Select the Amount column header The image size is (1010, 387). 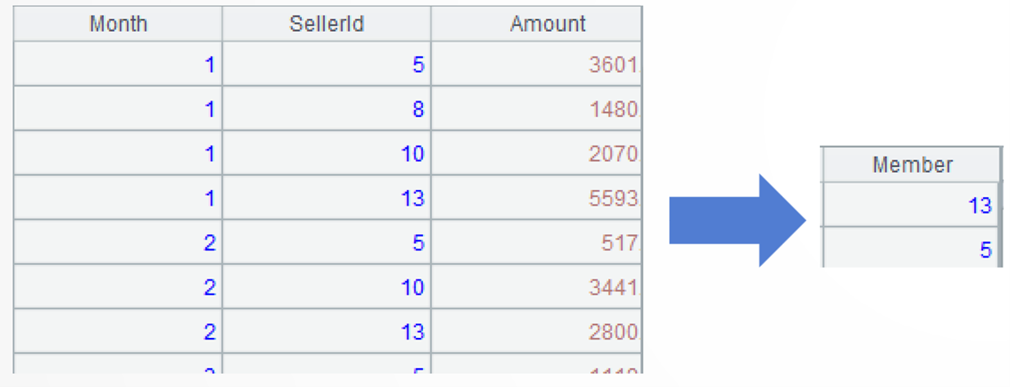pos(536,24)
